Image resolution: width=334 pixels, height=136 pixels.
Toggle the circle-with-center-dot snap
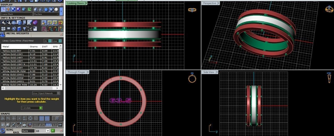tap(36, 118)
